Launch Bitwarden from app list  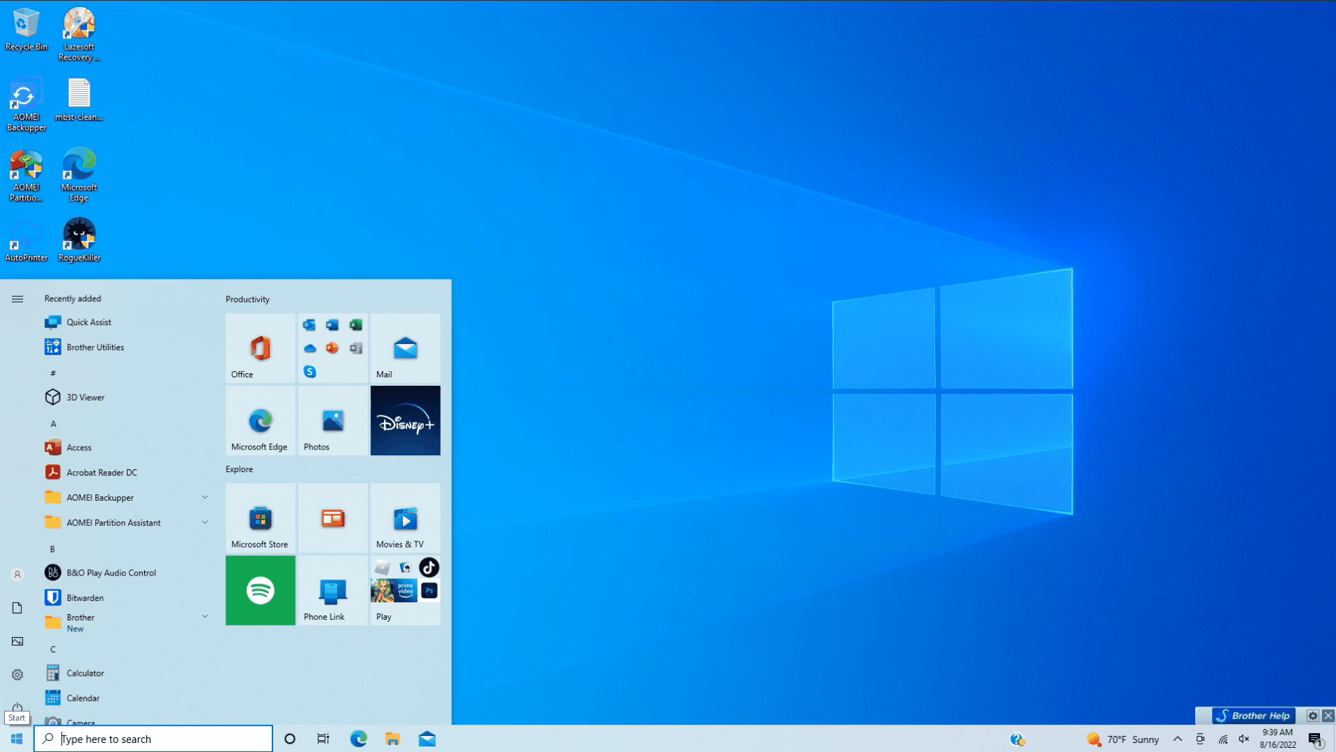point(126,598)
